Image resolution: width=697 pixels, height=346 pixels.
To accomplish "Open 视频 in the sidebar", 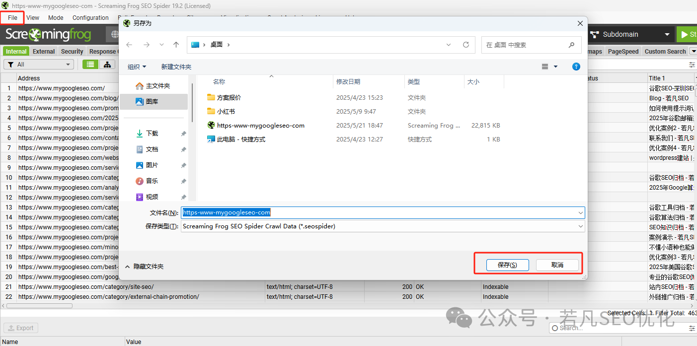I will click(x=152, y=197).
